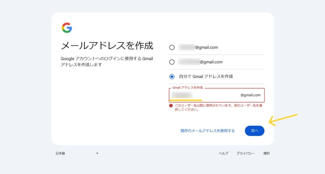The height and width of the screenshot is (174, 325).
Task: Select the first suggested @gmail.com address radio
Action: (172, 47)
